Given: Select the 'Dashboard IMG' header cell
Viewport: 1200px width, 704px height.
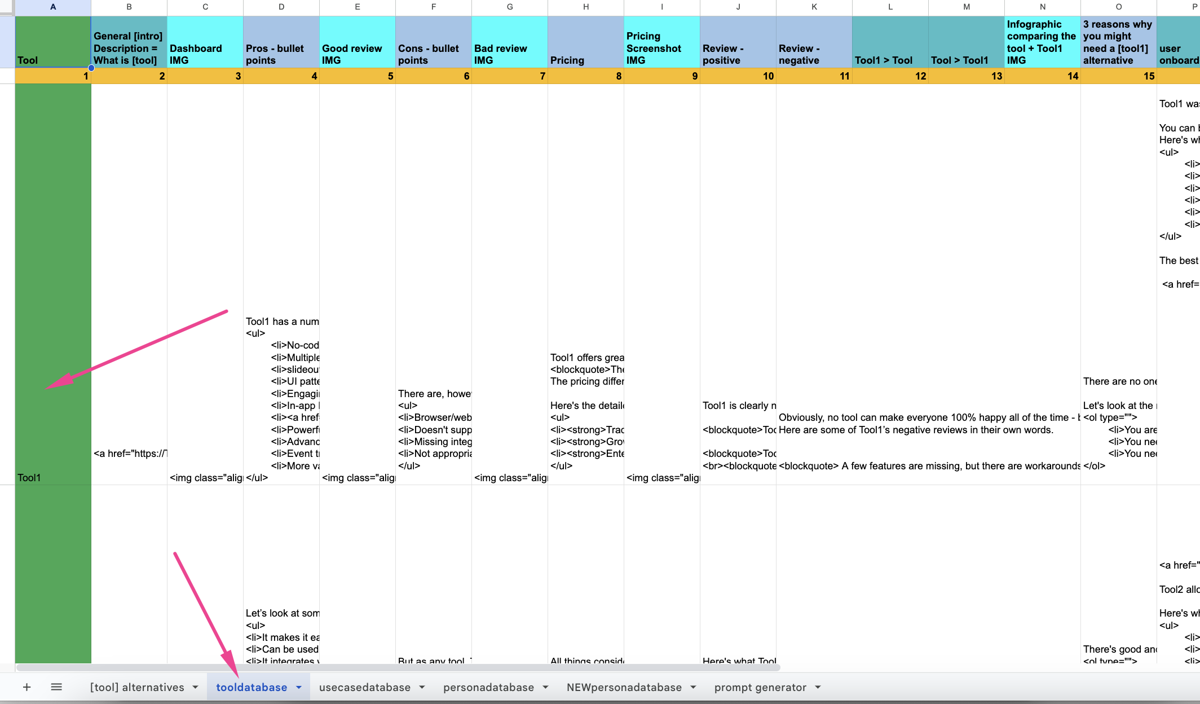Looking at the screenshot, I should [x=205, y=42].
